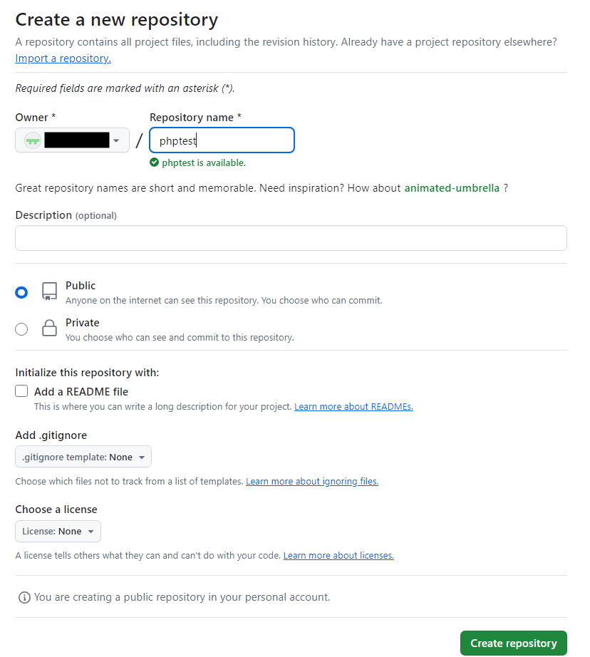The height and width of the screenshot is (657, 590).
Task: Click the Create repository button
Action: click(513, 643)
